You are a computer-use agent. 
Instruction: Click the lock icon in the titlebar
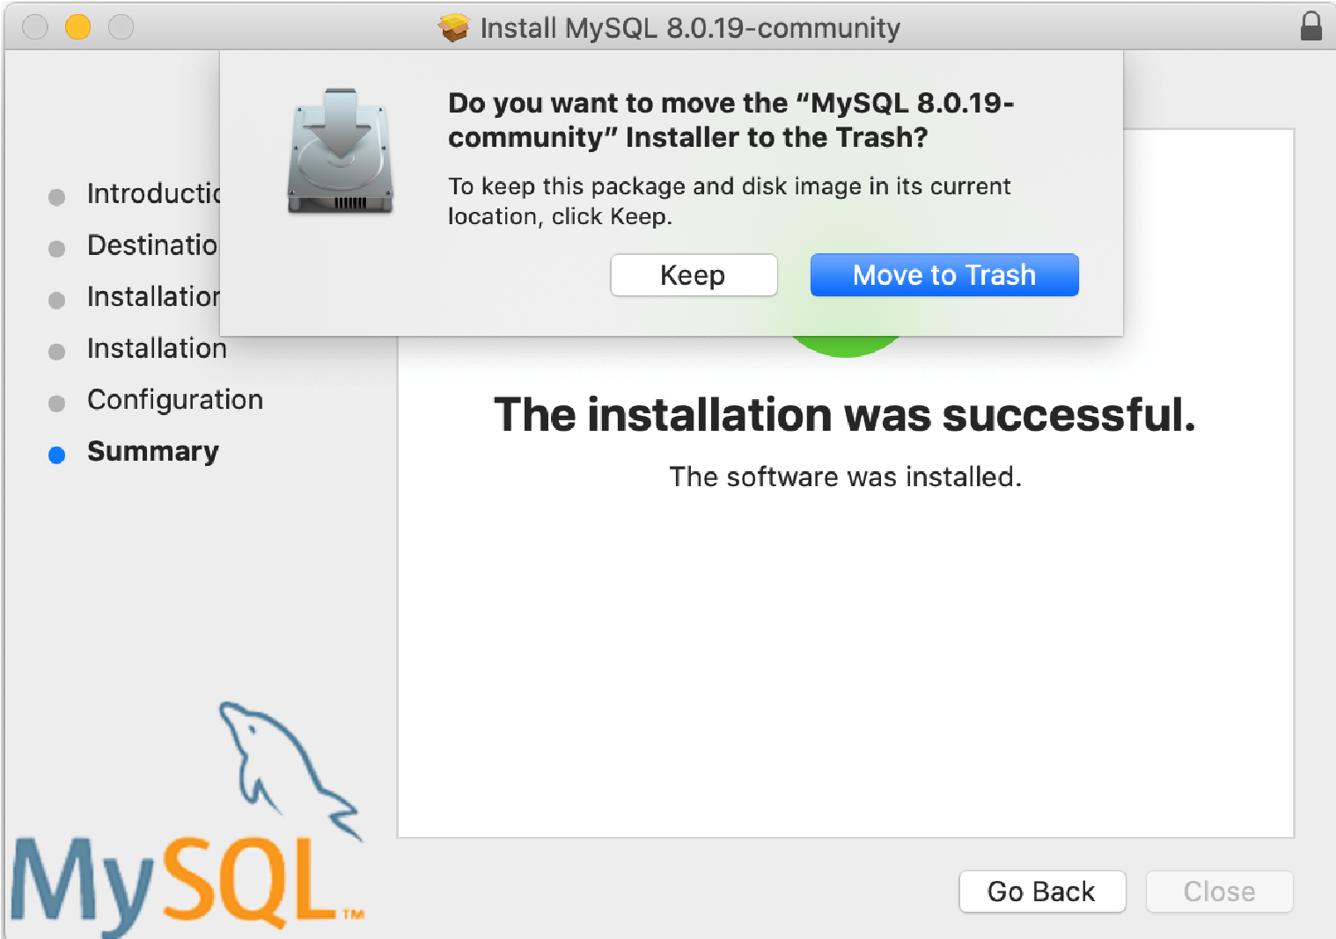(1311, 26)
